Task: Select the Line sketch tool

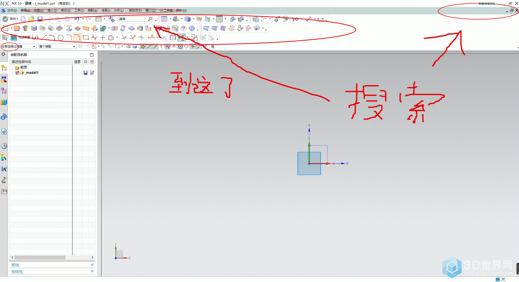Action: [x=44, y=37]
